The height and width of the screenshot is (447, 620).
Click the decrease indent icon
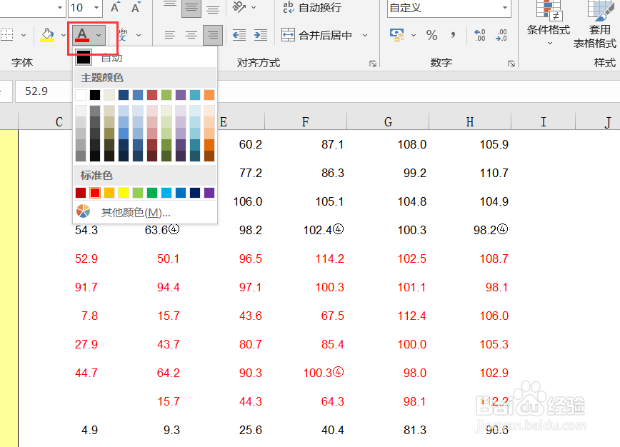tap(239, 35)
